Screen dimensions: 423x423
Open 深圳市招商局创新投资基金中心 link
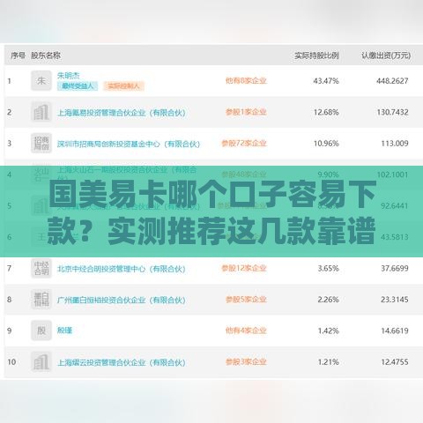pos(129,144)
